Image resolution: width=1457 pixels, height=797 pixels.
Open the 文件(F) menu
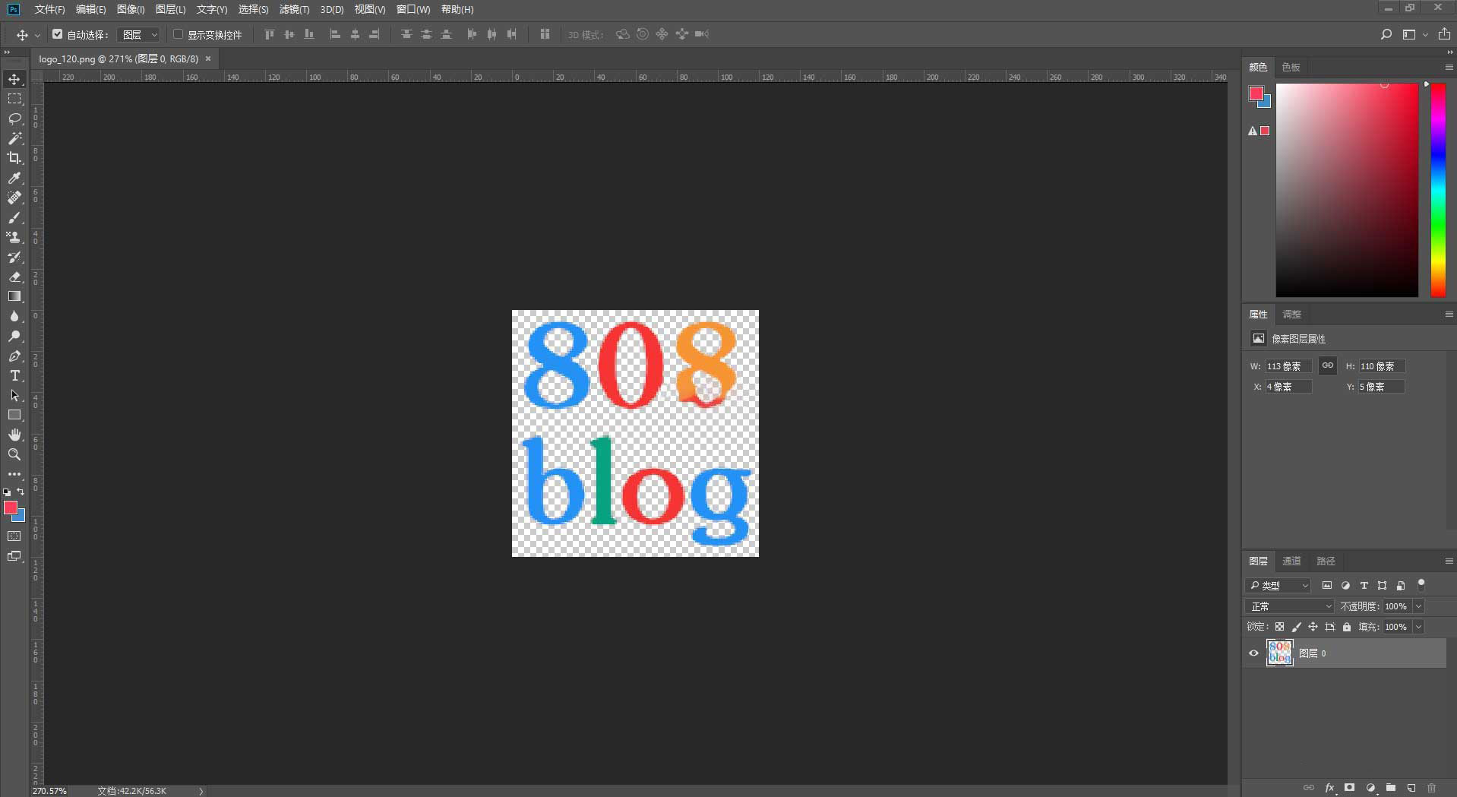click(x=50, y=9)
